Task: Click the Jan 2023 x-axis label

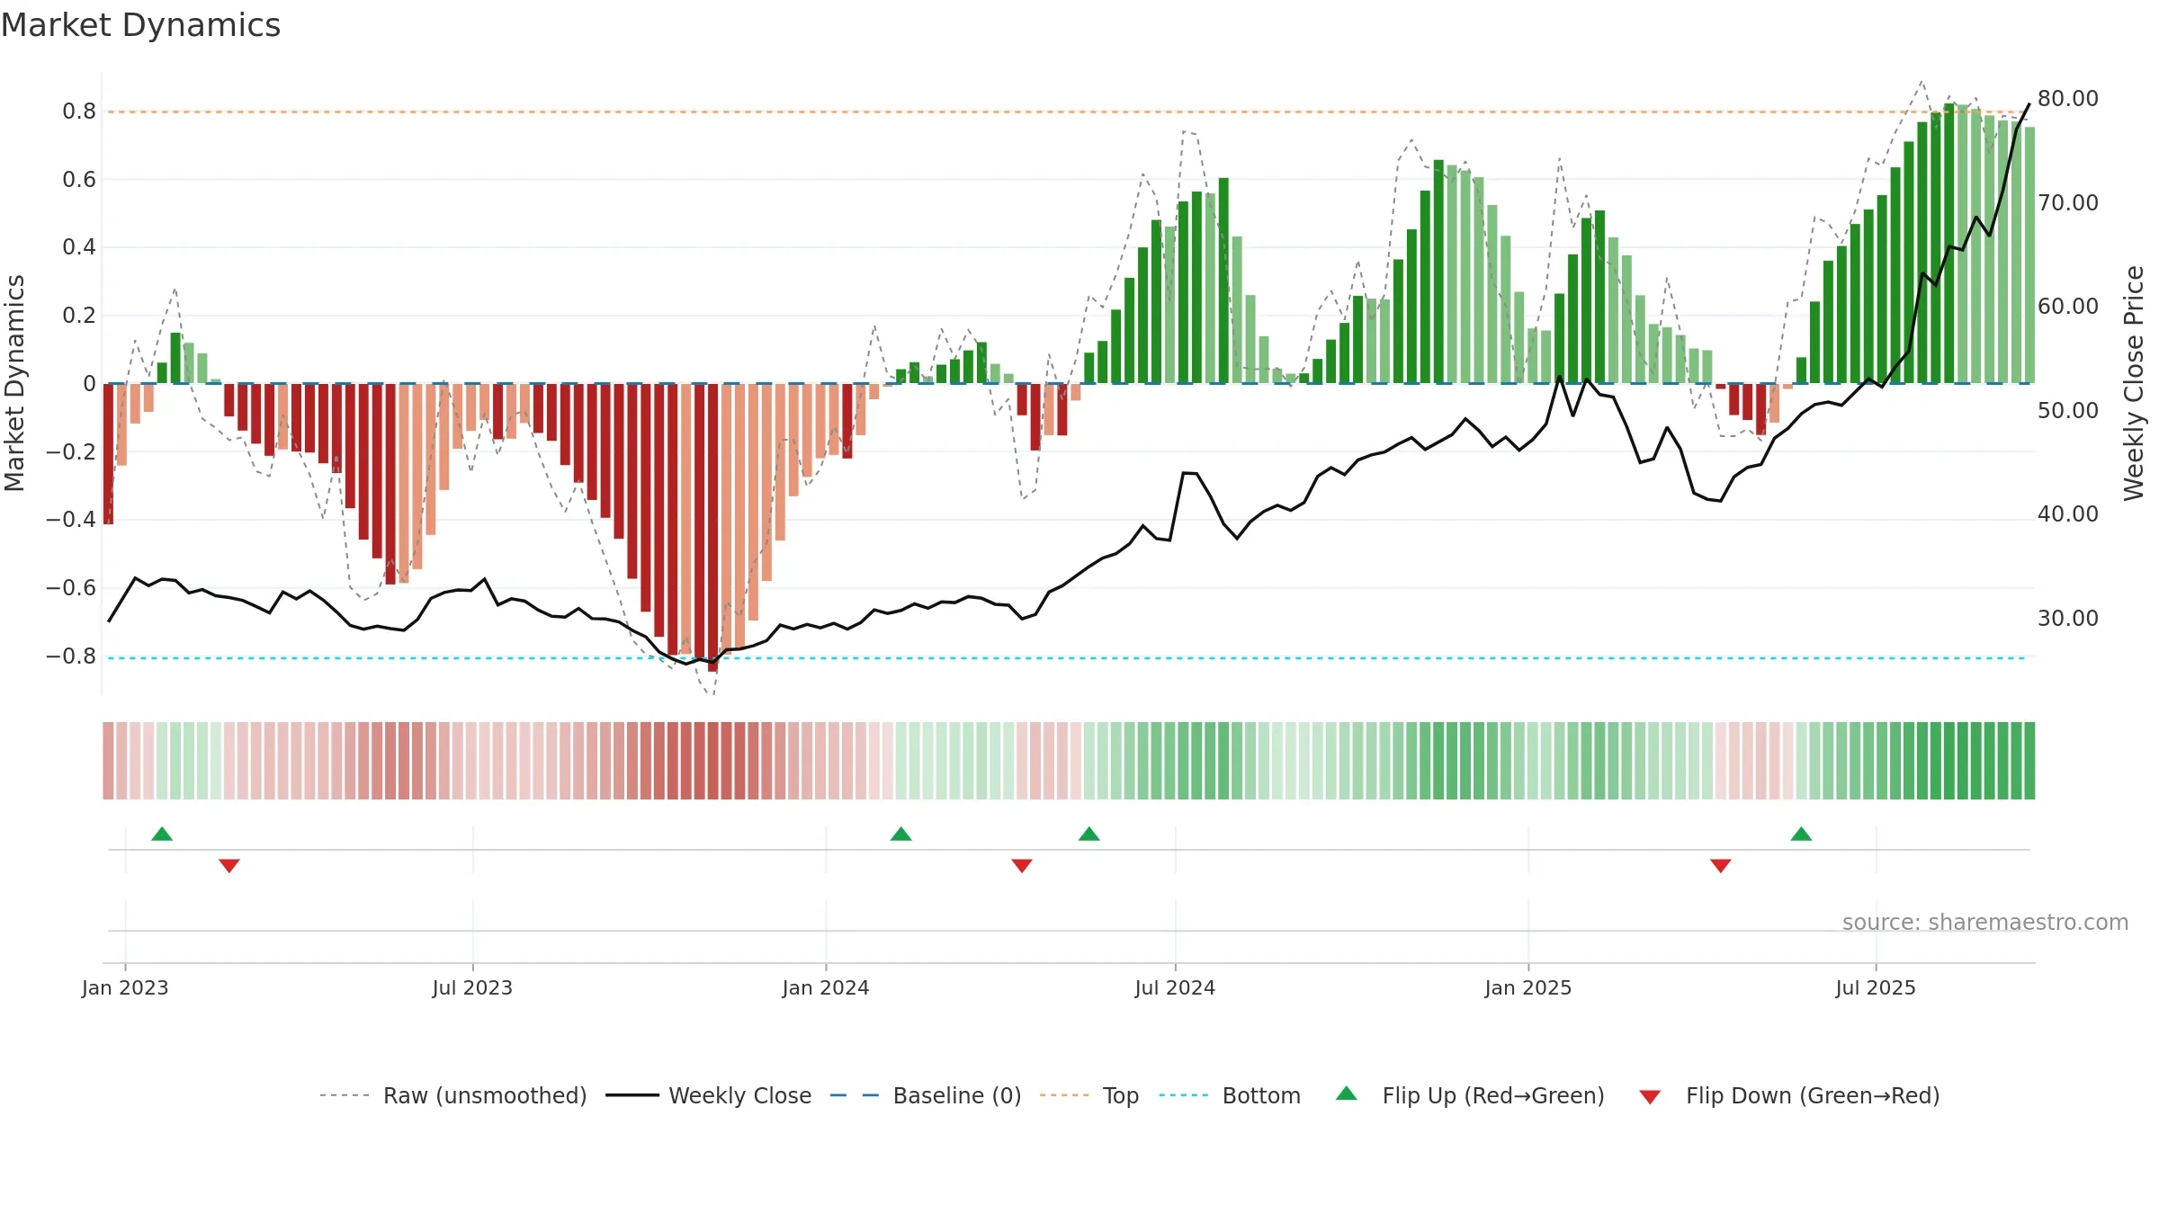Action: (x=125, y=987)
